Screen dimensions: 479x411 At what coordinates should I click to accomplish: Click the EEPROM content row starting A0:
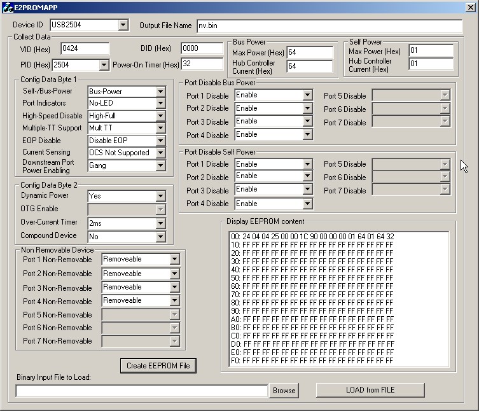point(312,319)
